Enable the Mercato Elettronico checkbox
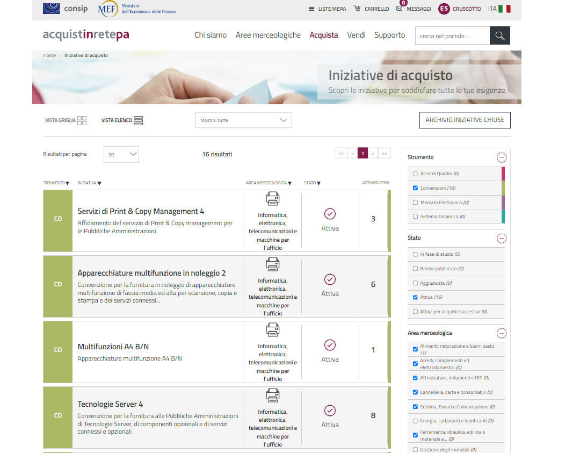Image resolution: width=580 pixels, height=453 pixels. pos(415,203)
